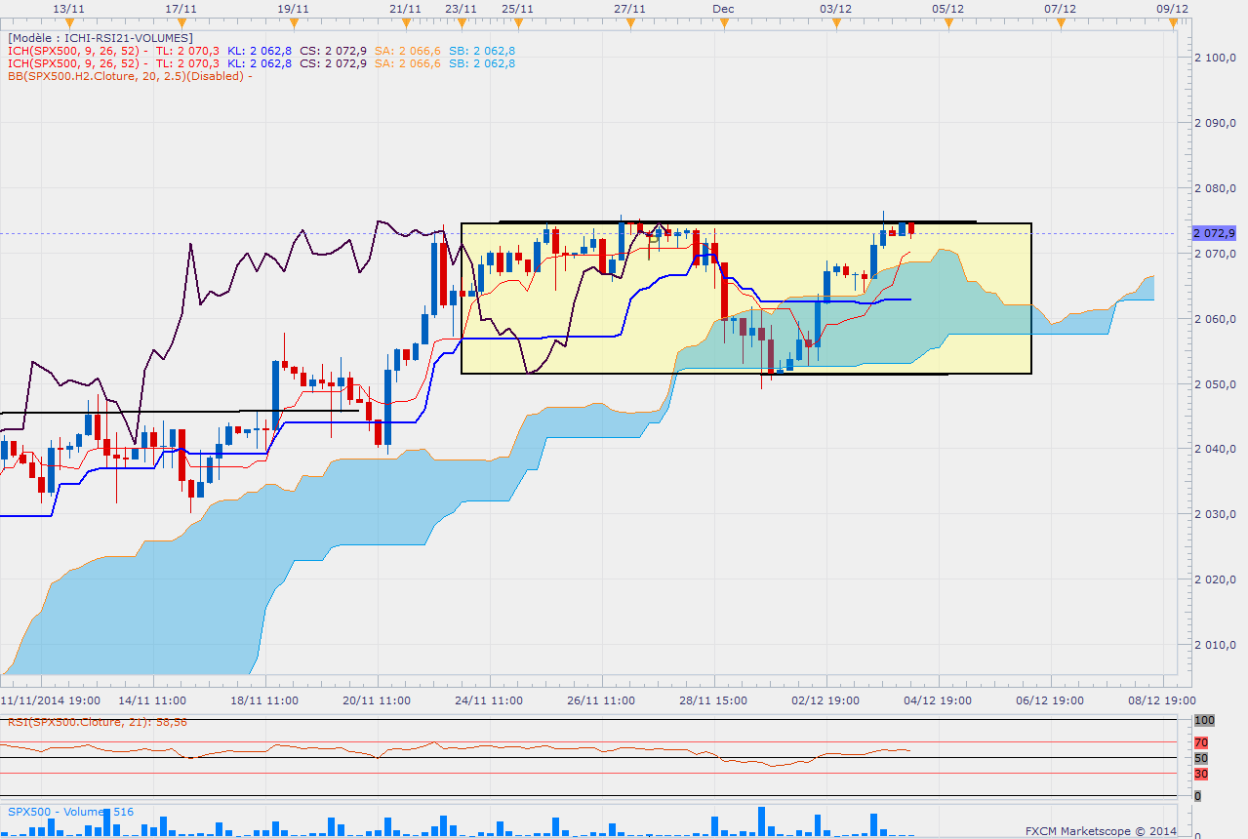The height and width of the screenshot is (839, 1248).
Task: Click the RSI midline level 50 label
Action: (x=1201, y=758)
